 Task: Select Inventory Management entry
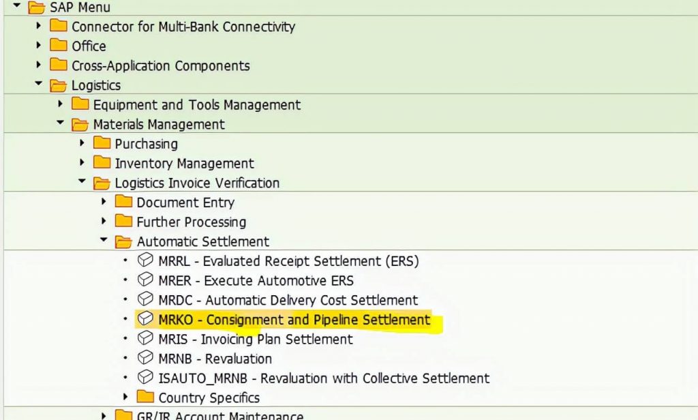pos(184,164)
